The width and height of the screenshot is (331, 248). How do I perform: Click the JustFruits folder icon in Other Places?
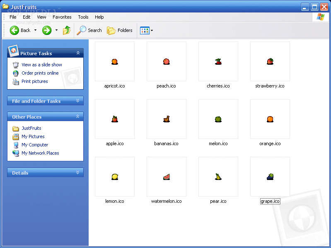tap(16, 129)
